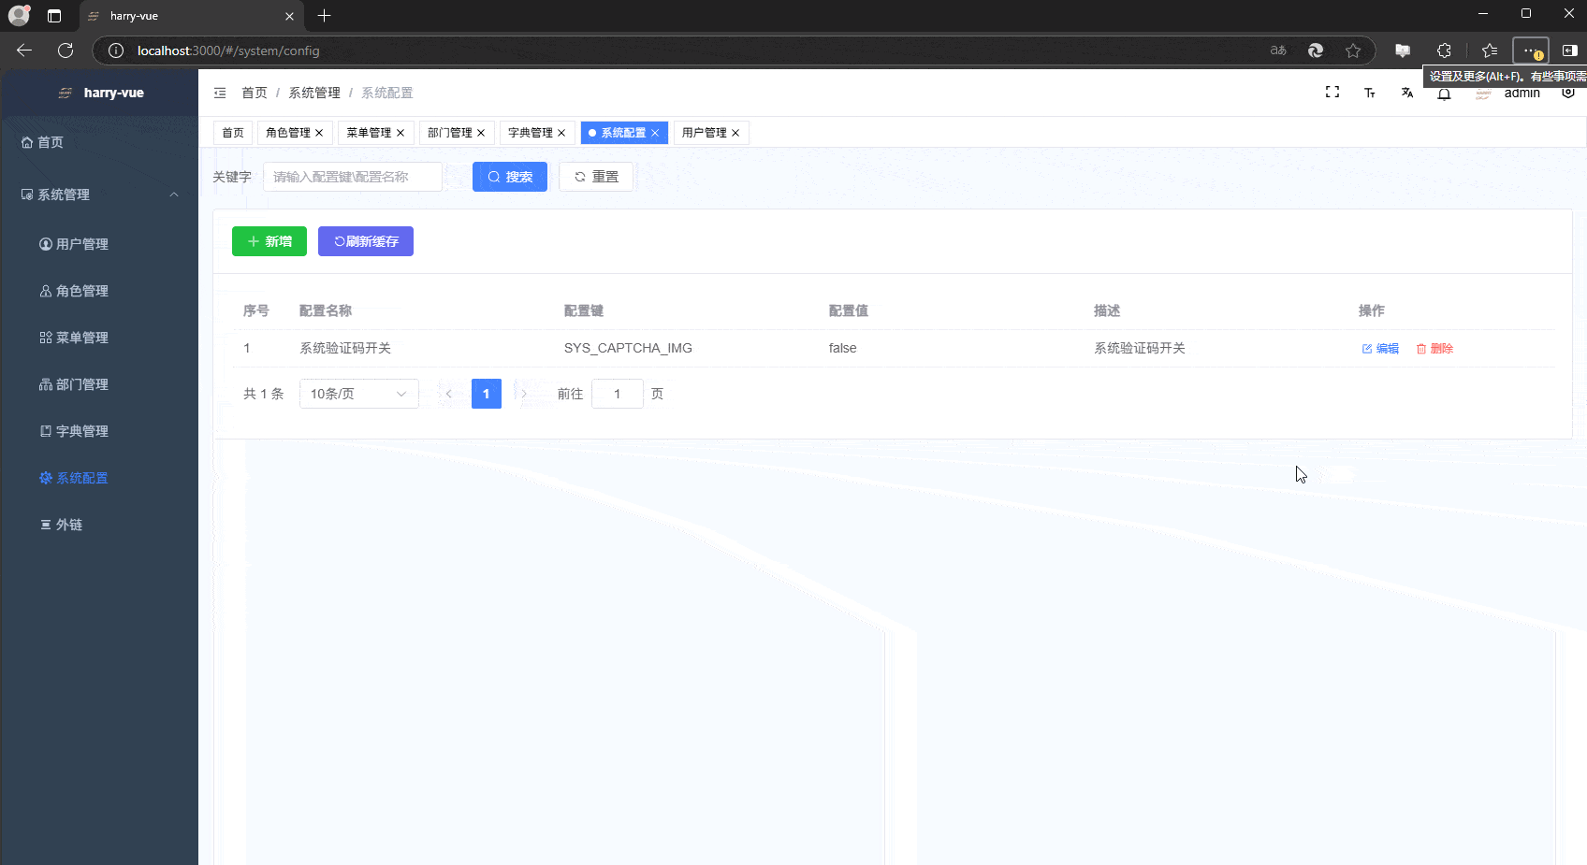Delete the 系统验证码开关 row
Image resolution: width=1587 pixels, height=865 pixels.
(x=1434, y=349)
